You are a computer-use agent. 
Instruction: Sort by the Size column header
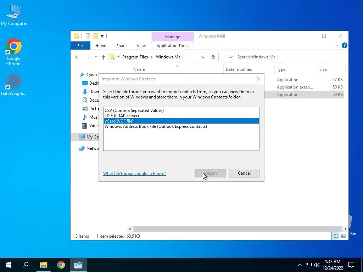click(x=323, y=69)
